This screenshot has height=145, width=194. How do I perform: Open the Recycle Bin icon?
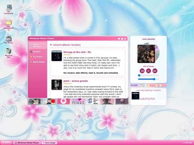(9, 53)
